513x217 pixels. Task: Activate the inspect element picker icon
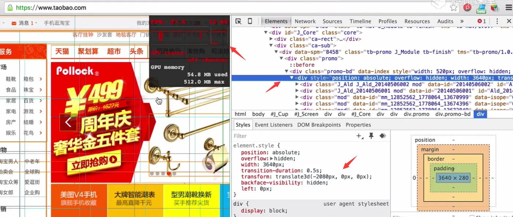pos(238,21)
